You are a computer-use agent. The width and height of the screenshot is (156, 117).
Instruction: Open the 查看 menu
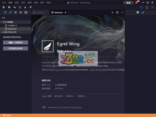click(x=29, y=3)
